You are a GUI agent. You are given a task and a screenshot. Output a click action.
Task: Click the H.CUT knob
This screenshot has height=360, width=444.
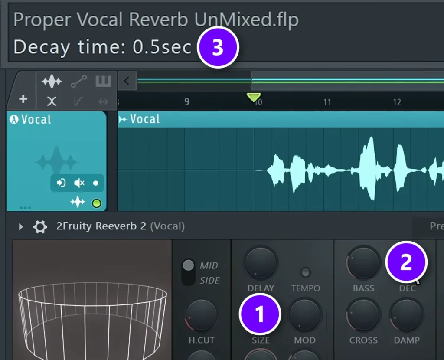pos(201,315)
